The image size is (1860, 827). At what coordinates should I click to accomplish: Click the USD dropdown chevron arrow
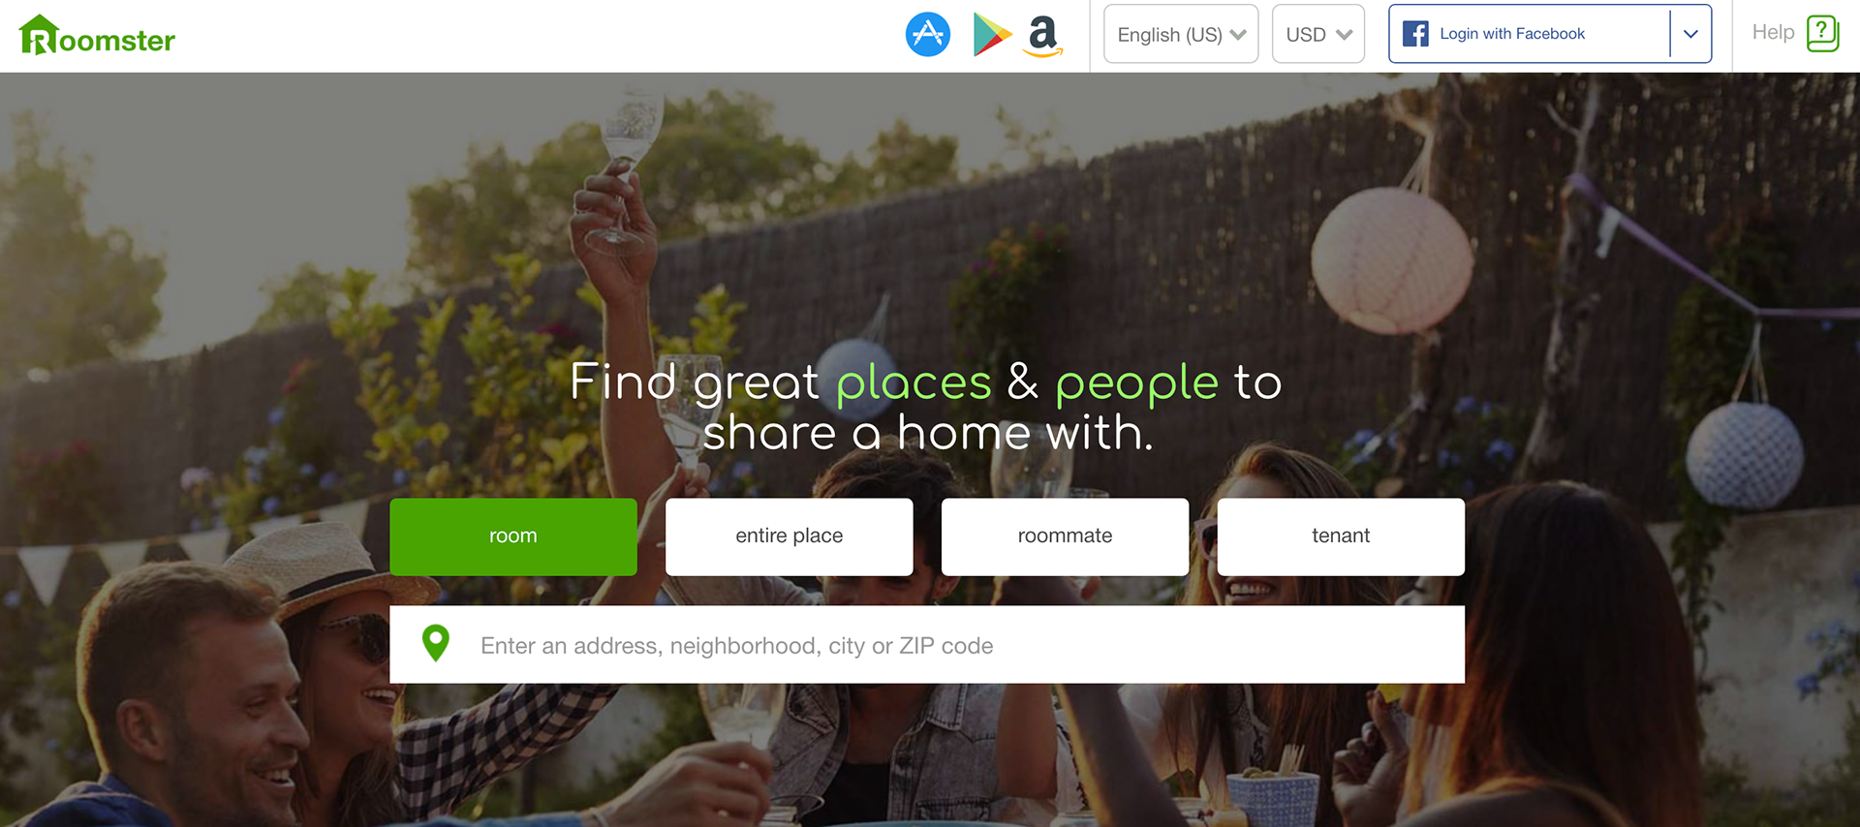tap(1344, 35)
